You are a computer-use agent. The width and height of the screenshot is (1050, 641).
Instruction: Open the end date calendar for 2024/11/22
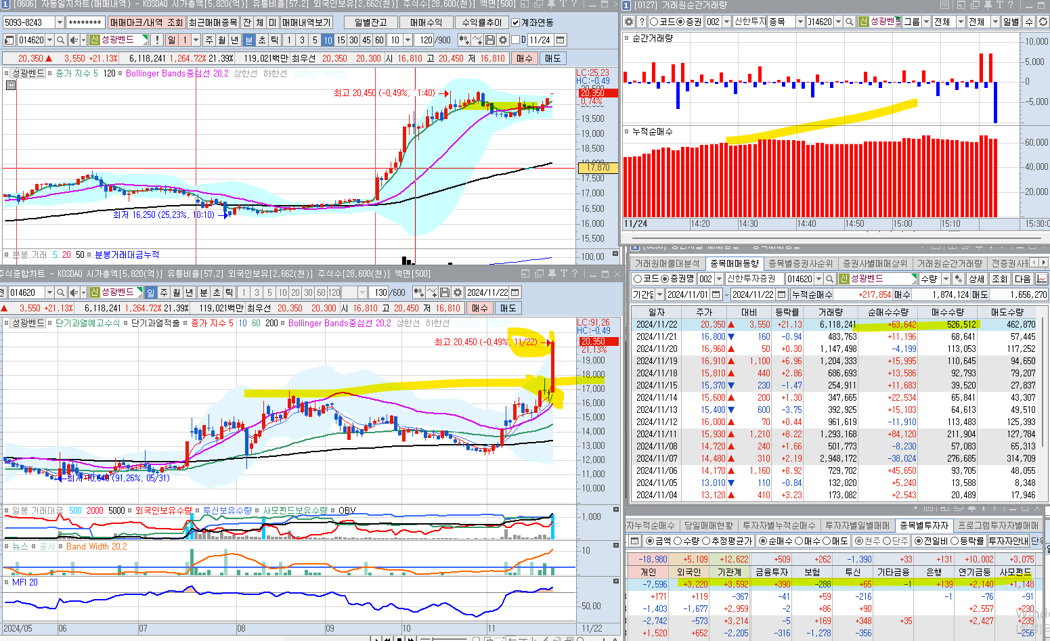[782, 294]
